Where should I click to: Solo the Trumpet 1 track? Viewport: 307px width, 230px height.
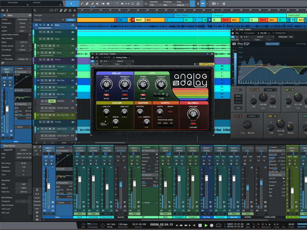click(46, 67)
